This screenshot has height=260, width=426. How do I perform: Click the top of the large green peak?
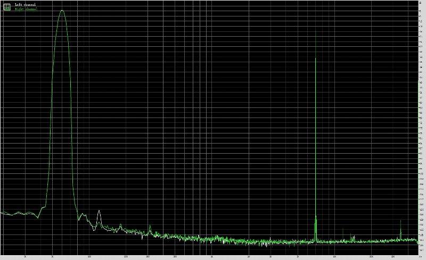click(x=62, y=11)
